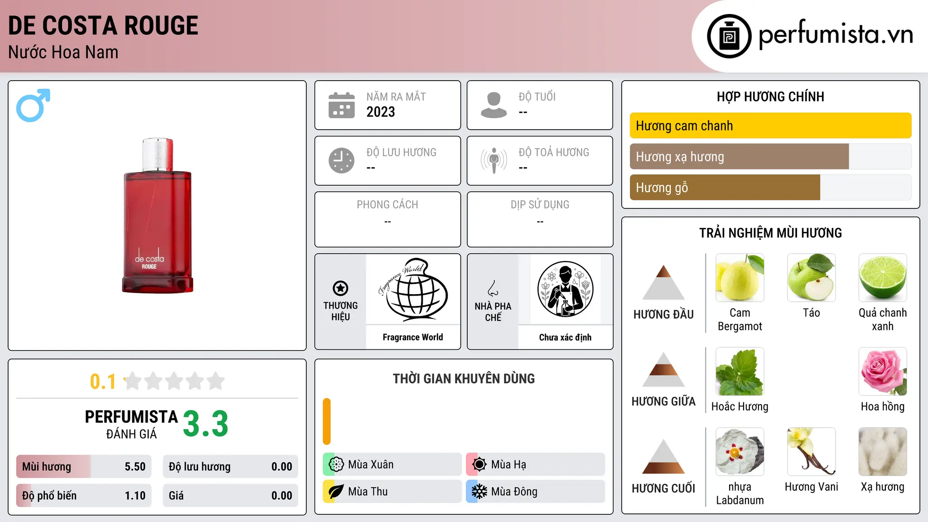Open the pink Hoa hồng rose image
This screenshot has width=928, height=522.
coord(883,372)
